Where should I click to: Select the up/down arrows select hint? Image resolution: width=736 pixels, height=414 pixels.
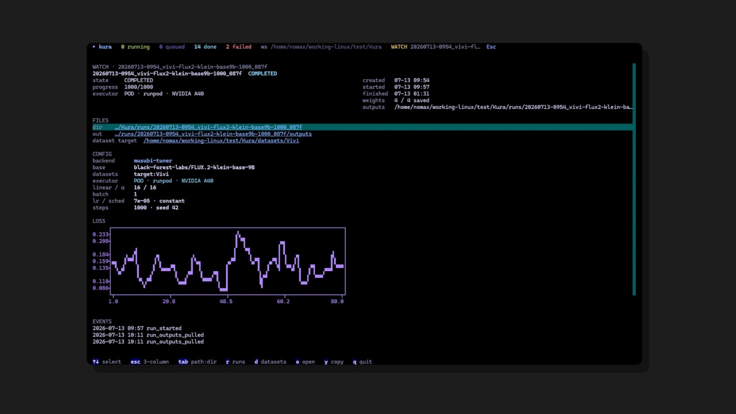(x=107, y=362)
